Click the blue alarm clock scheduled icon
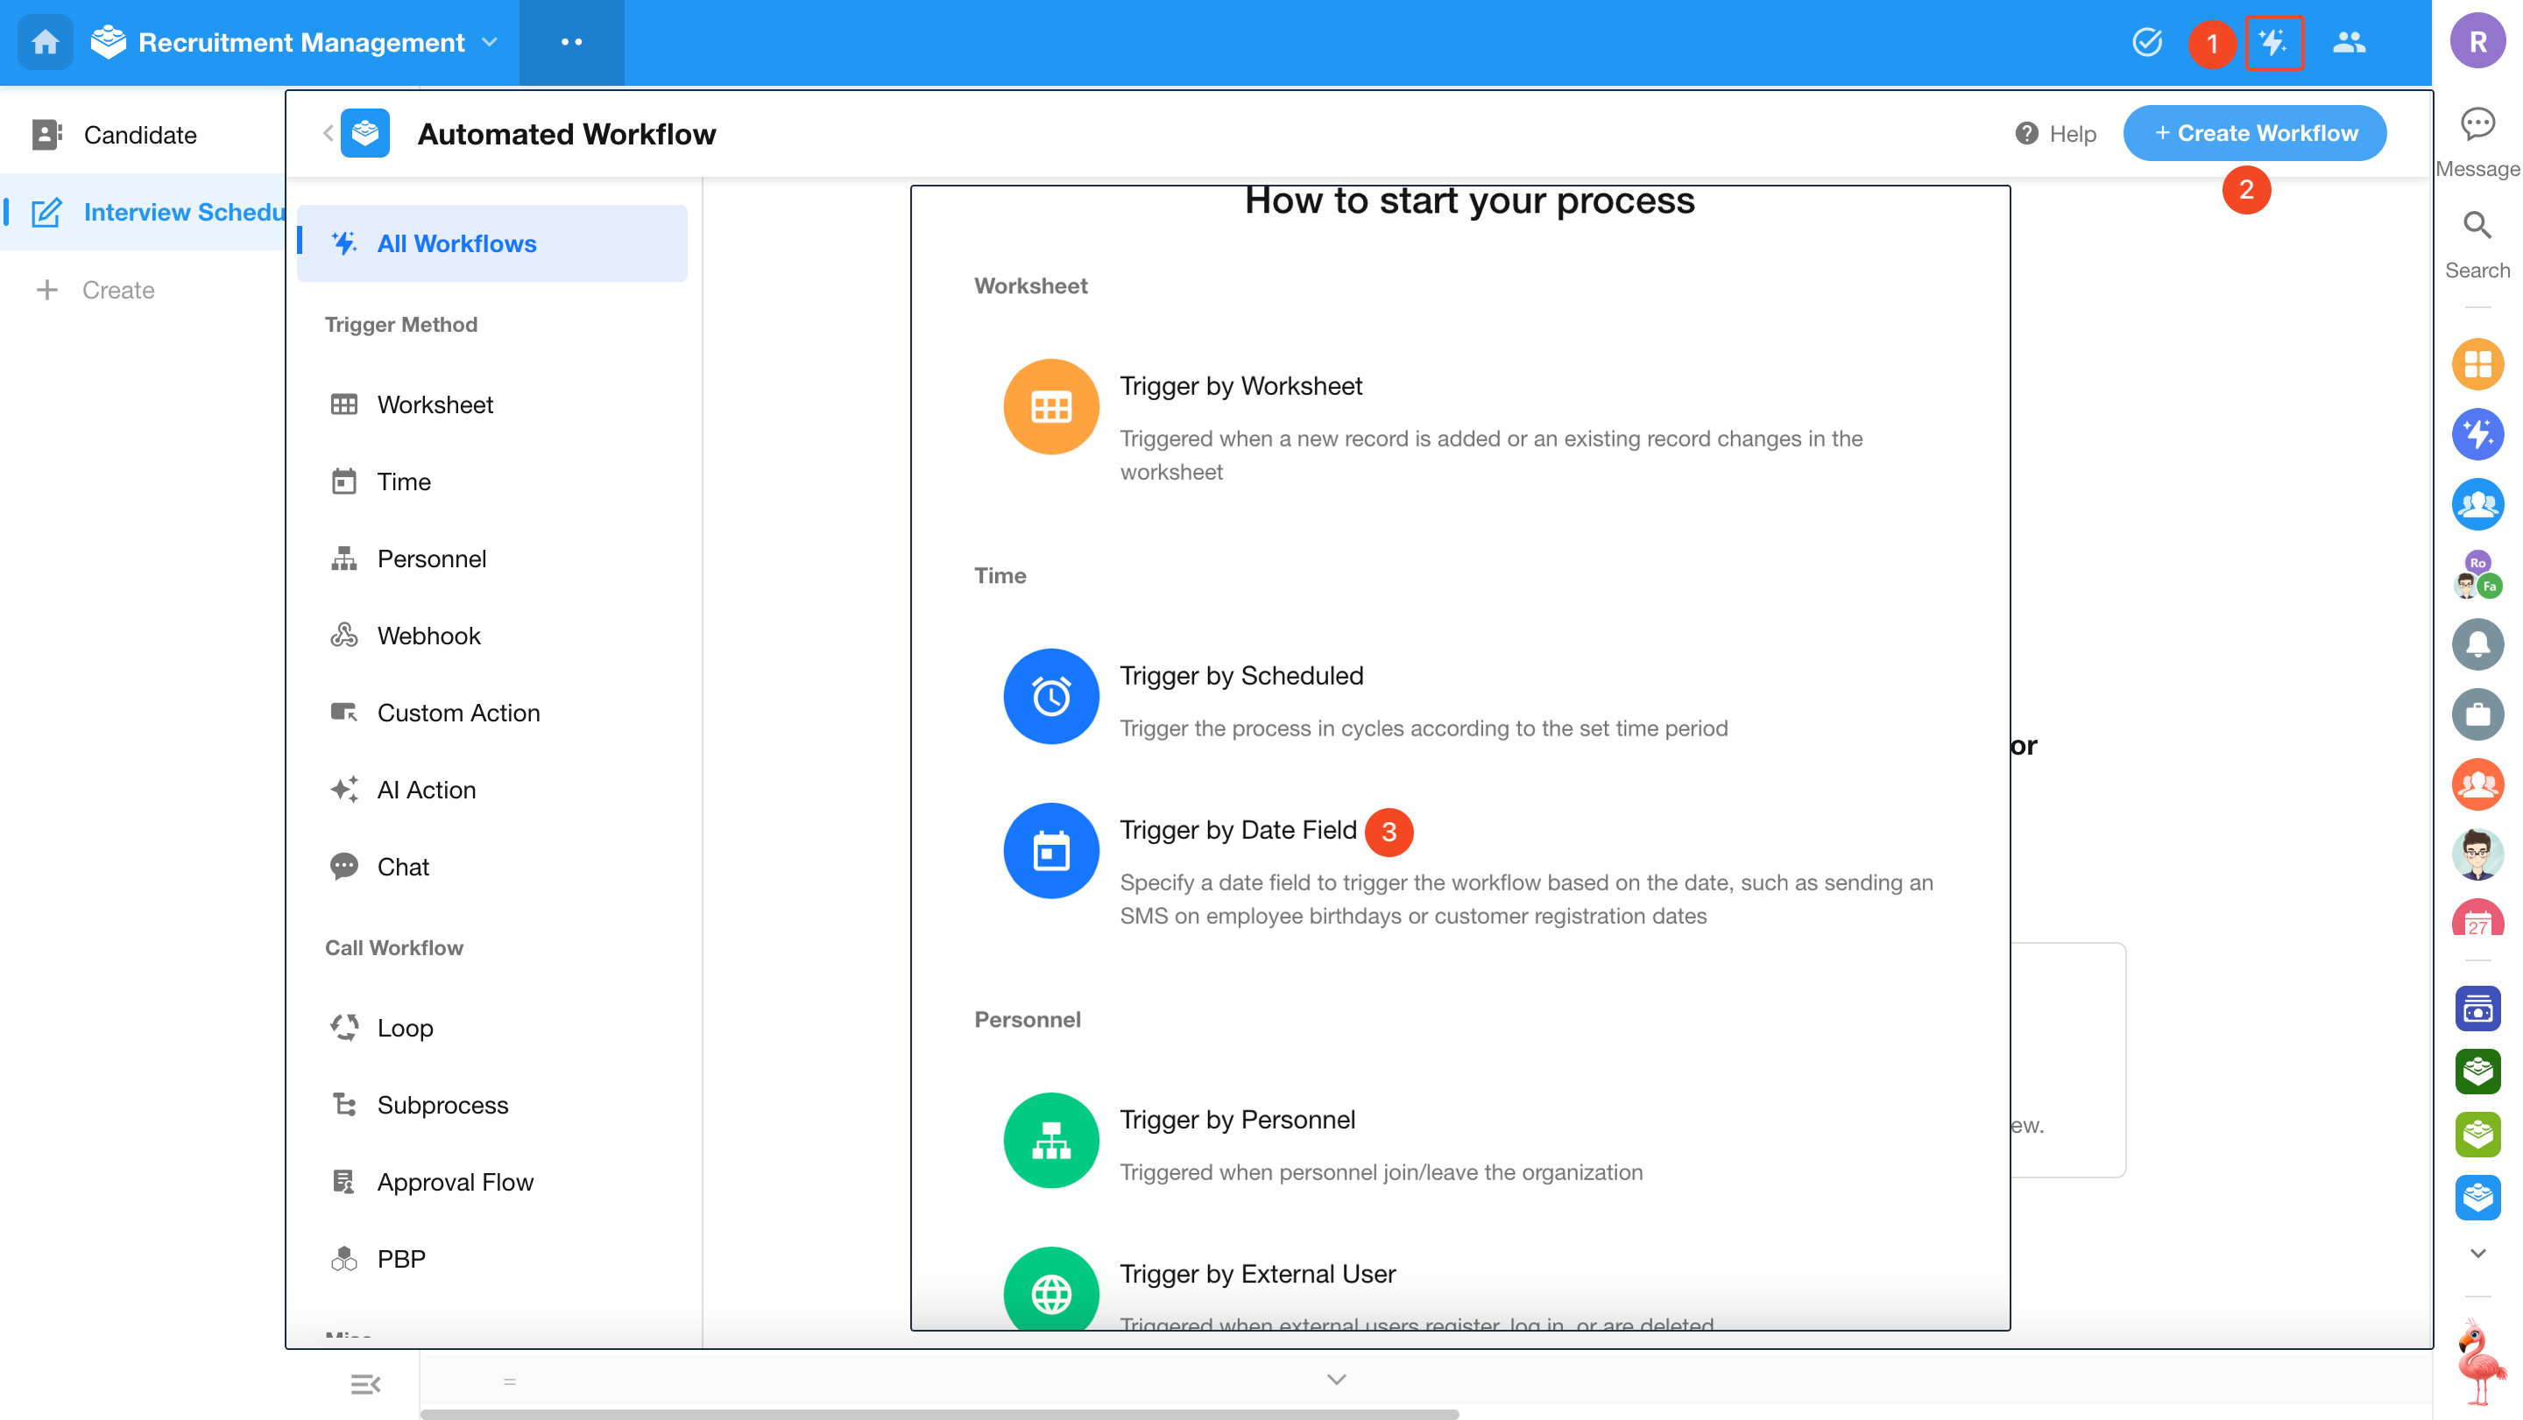Screen dimensions: 2523x1420 [1051, 697]
